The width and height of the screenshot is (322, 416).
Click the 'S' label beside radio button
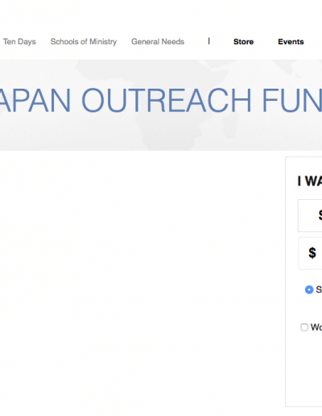pos(319,289)
